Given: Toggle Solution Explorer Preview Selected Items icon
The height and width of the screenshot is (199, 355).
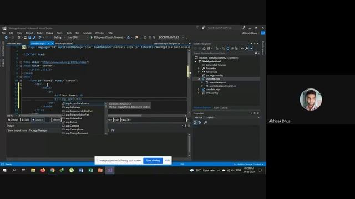Looking at the screenshot, I should pyautogui.click(x=251, y=48).
